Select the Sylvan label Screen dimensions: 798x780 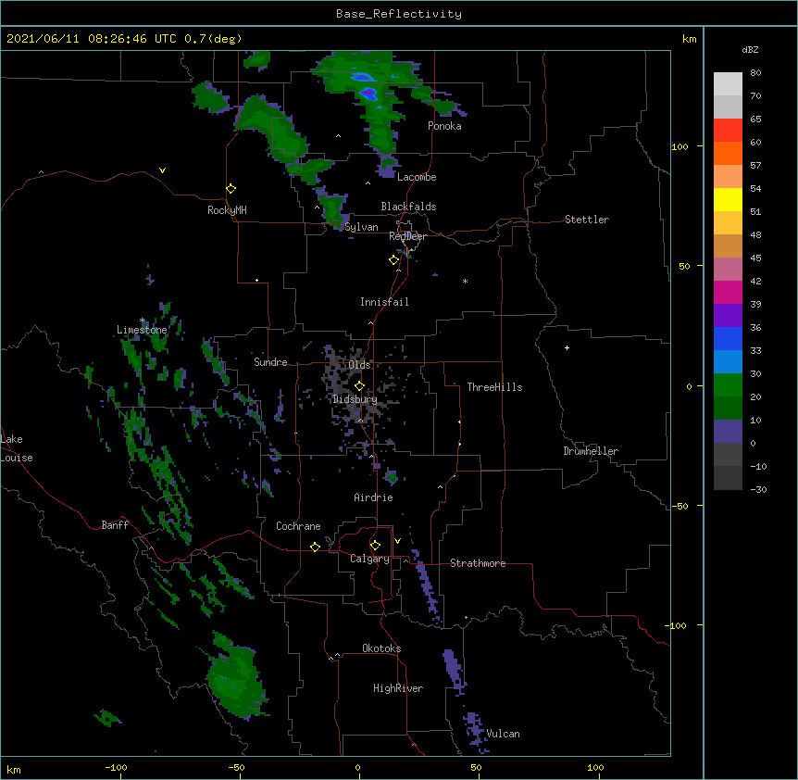(361, 227)
